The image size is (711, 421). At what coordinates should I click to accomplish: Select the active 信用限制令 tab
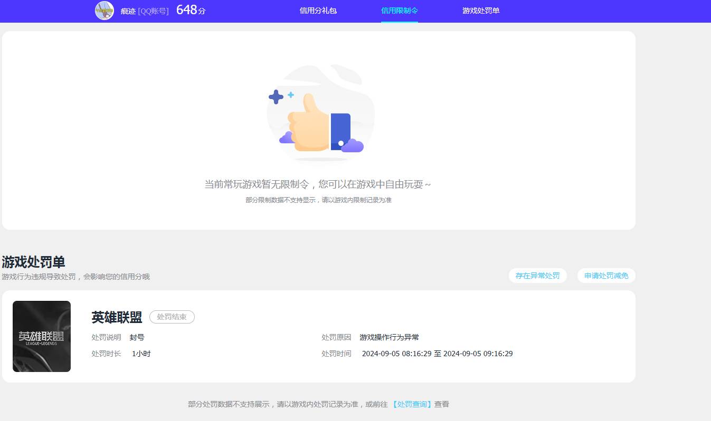[400, 11]
